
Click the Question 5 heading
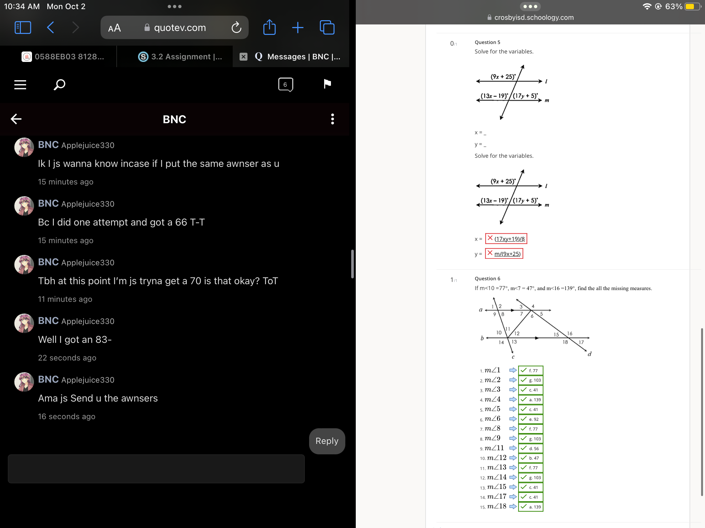(487, 42)
